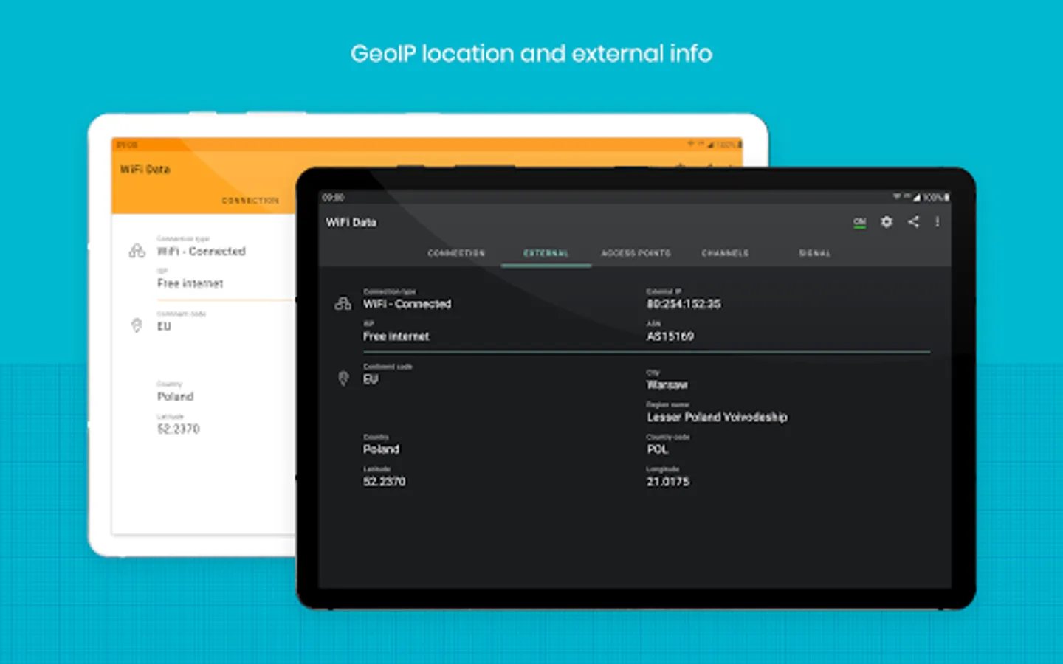Open the three-dot overflow menu
This screenshot has width=1063, height=664.
938,221
